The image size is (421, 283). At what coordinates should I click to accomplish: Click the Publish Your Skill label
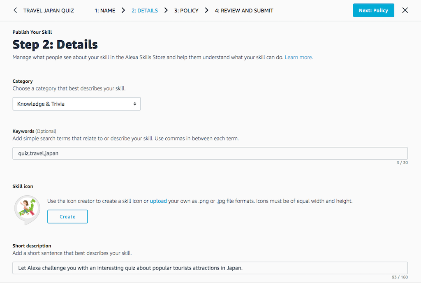pyautogui.click(x=32, y=32)
